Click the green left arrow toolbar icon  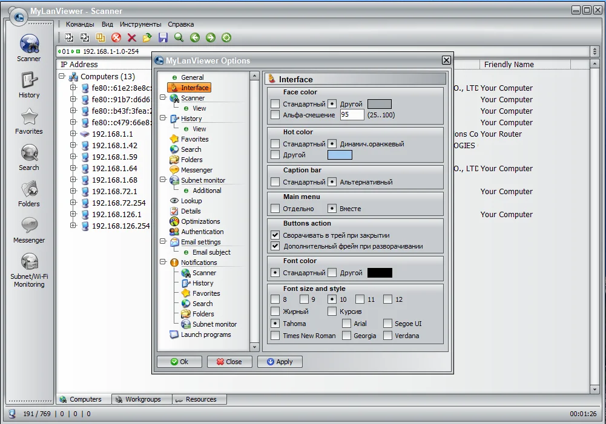coord(195,38)
